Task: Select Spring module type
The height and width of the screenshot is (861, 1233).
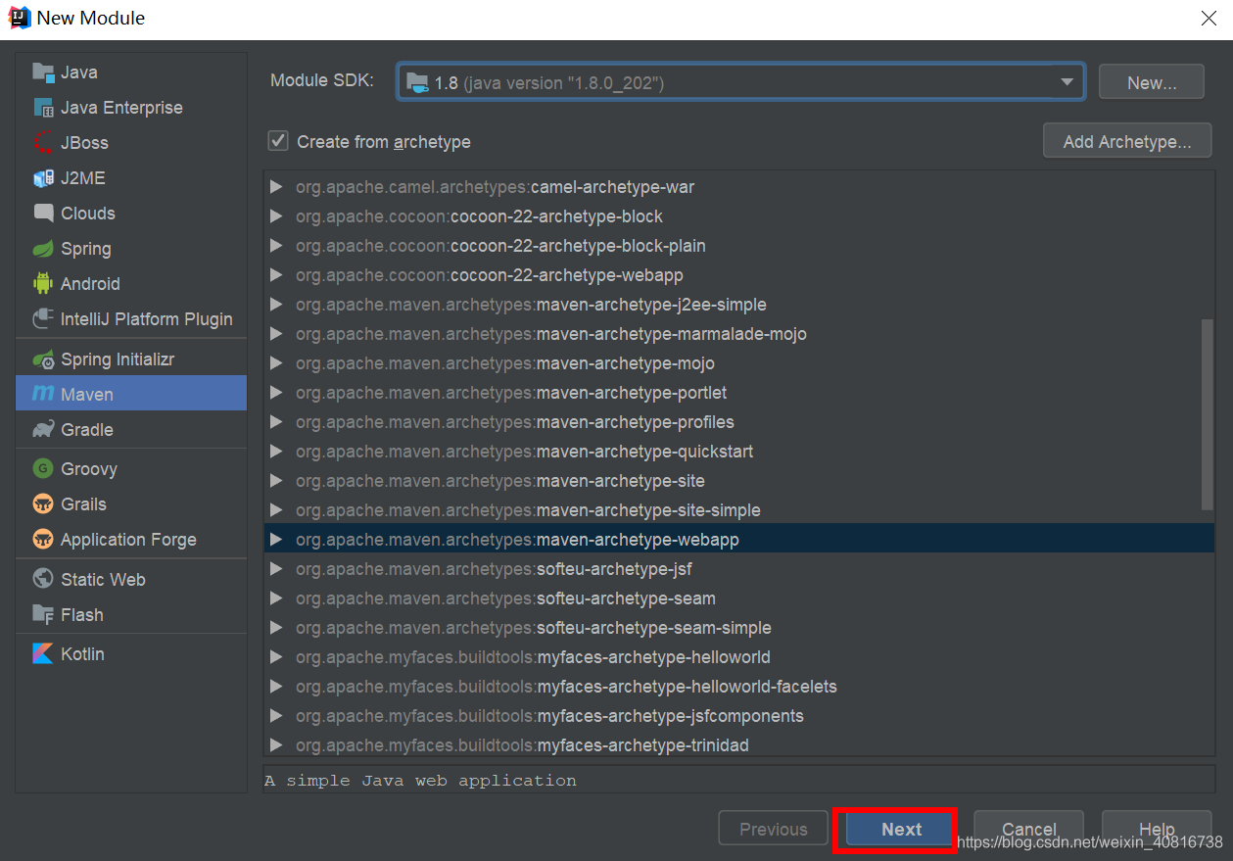Action: tap(131, 249)
